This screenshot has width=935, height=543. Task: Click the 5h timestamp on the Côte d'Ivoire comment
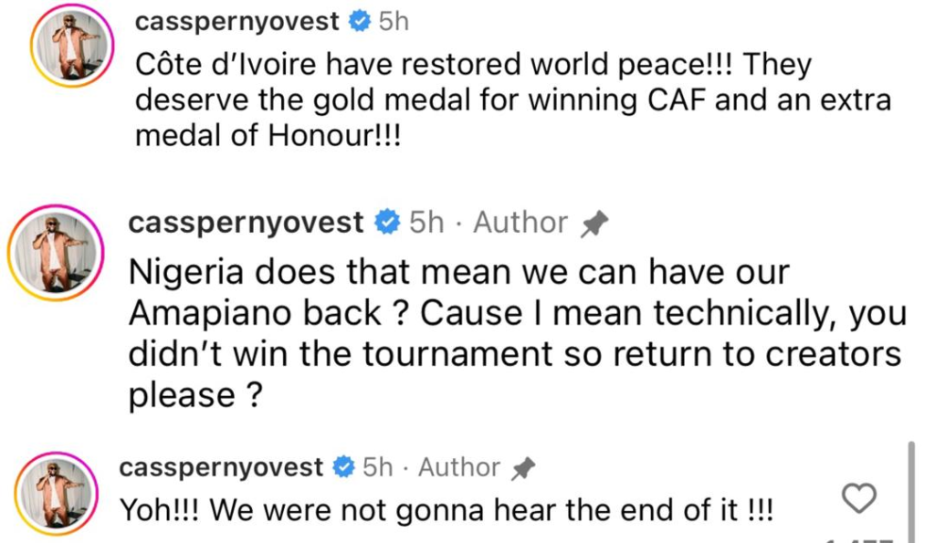[394, 23]
